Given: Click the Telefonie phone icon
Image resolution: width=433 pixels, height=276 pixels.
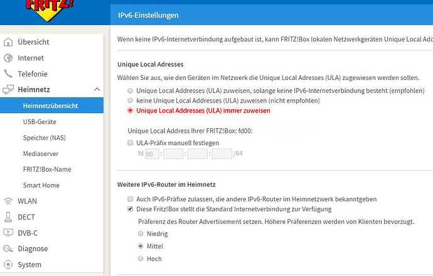Looking at the screenshot, I should point(8,74).
